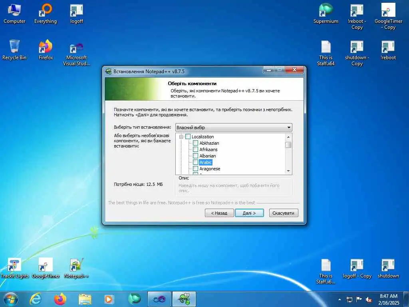Screen dimensions: 409x307
Task: Check the Arabic language checkbox
Action: (x=195, y=162)
